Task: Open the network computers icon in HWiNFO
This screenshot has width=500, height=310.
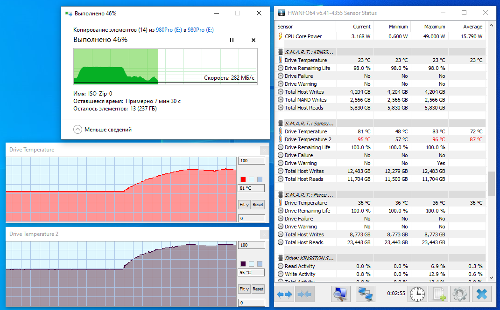Action: coord(365,294)
